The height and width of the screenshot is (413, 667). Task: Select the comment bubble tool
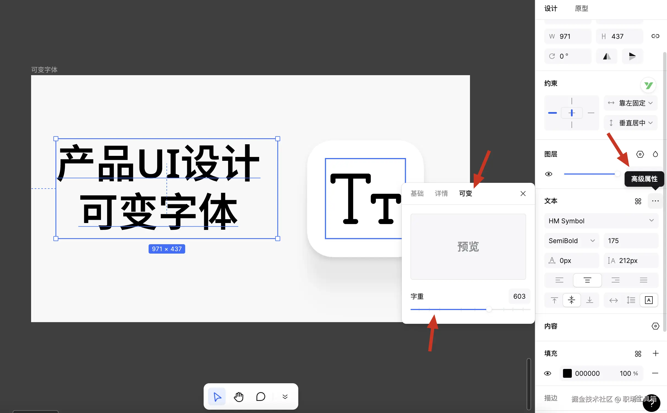[x=260, y=397]
